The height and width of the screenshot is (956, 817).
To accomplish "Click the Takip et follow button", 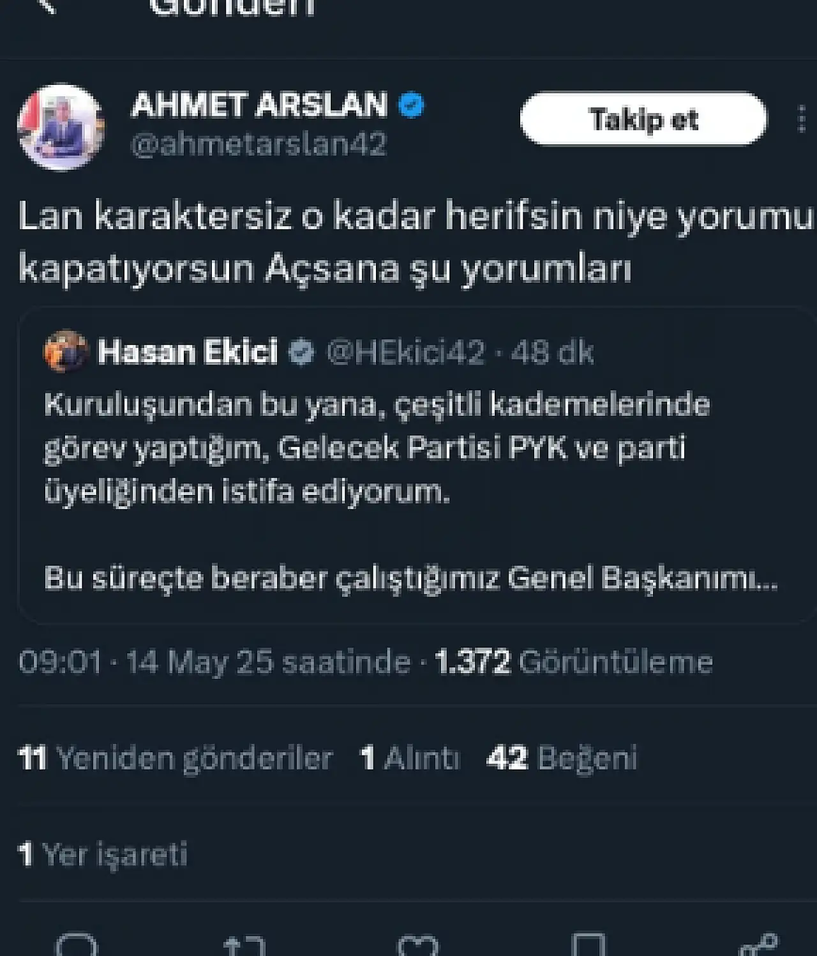I will click(x=643, y=119).
